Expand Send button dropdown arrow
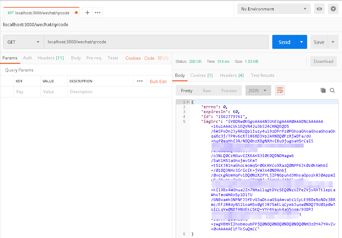The image size is (342, 238). click(302, 42)
